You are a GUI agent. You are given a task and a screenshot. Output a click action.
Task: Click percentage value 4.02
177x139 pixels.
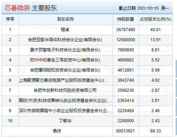[x=155, y=80]
